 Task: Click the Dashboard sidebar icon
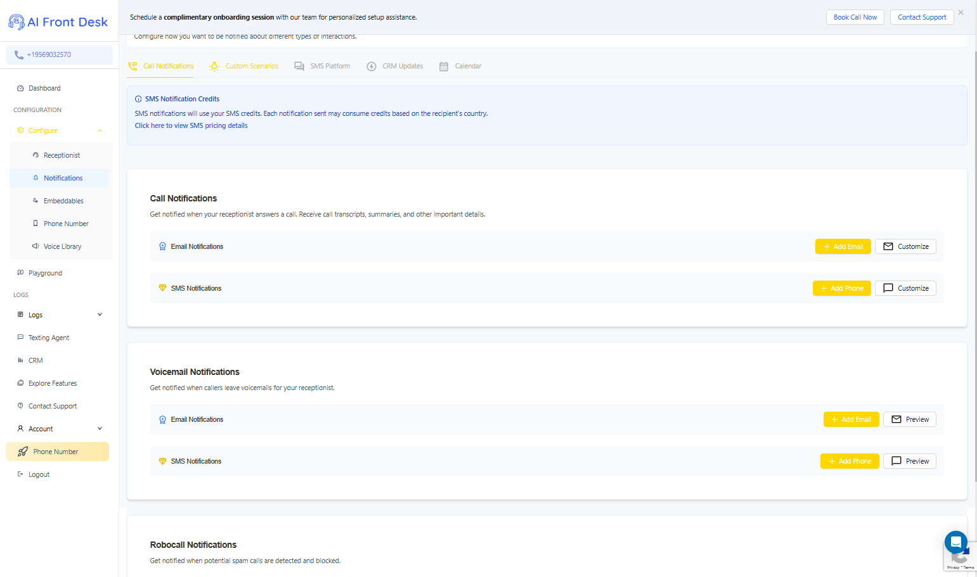[x=20, y=89]
